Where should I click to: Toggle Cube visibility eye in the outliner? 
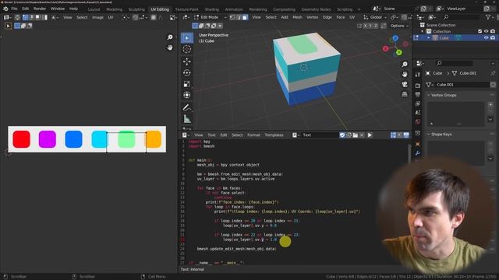(x=486, y=38)
